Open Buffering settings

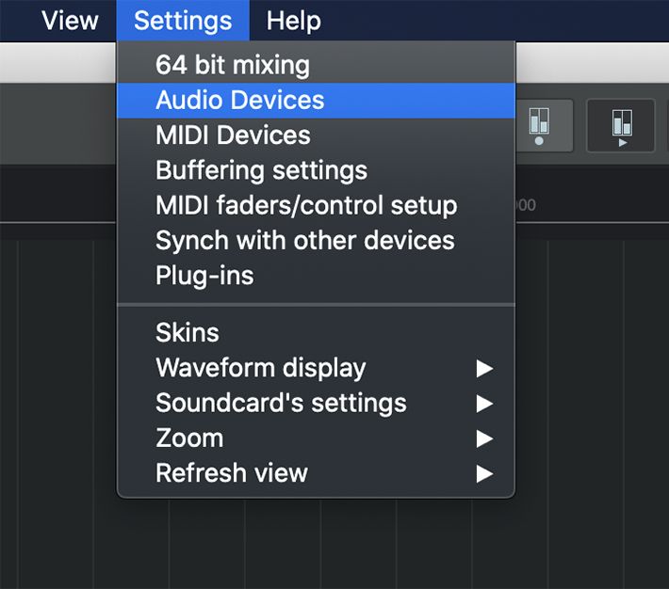(x=316, y=170)
